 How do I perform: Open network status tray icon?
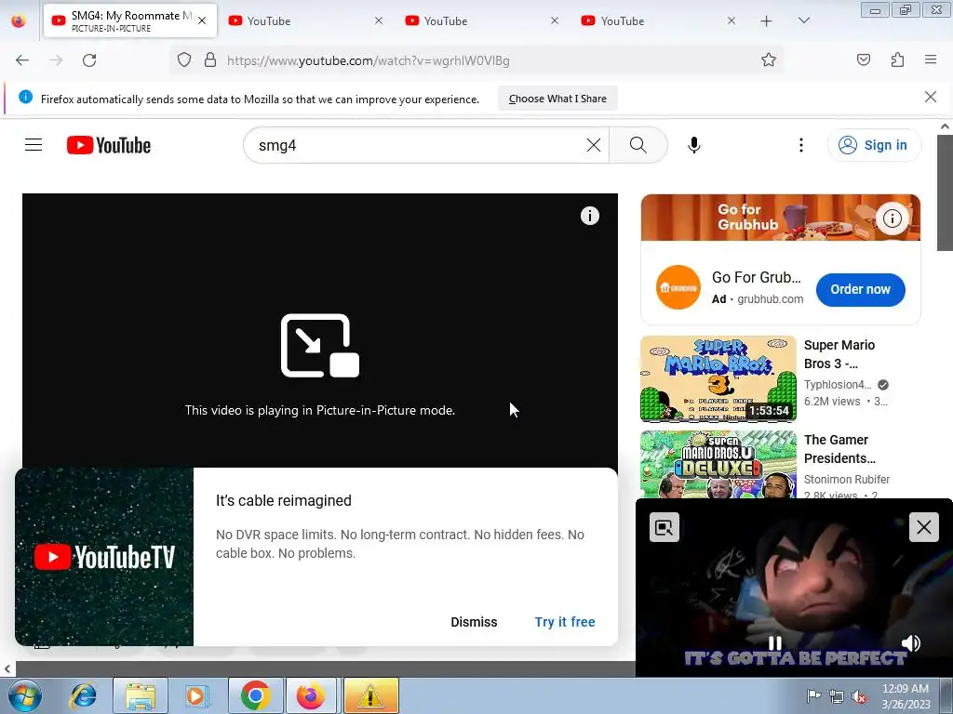pos(837,696)
